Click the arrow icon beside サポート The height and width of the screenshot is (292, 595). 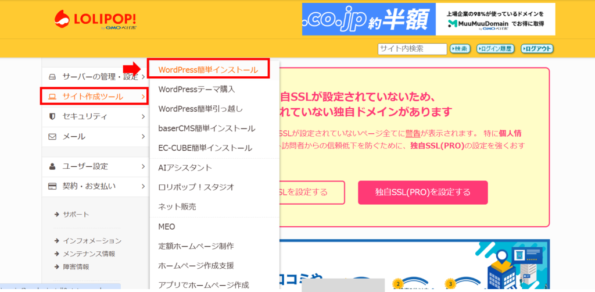point(56,215)
